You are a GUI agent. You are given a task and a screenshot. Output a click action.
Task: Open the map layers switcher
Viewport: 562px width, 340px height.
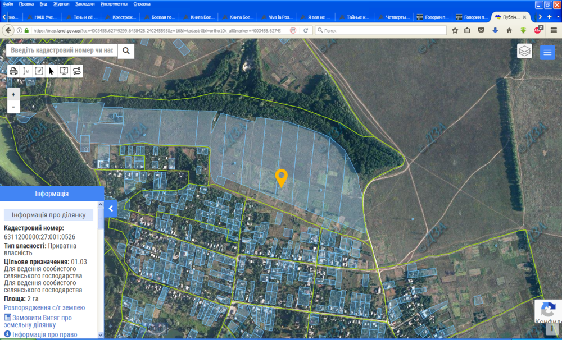[x=524, y=51]
